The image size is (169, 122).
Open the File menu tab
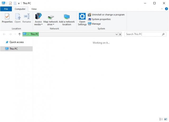pyautogui.click(x=6, y=9)
